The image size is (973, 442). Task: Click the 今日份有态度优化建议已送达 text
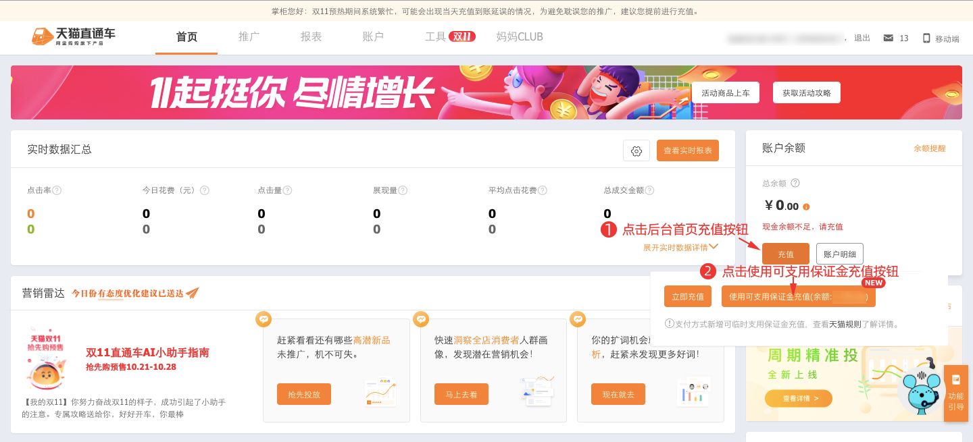click(128, 293)
